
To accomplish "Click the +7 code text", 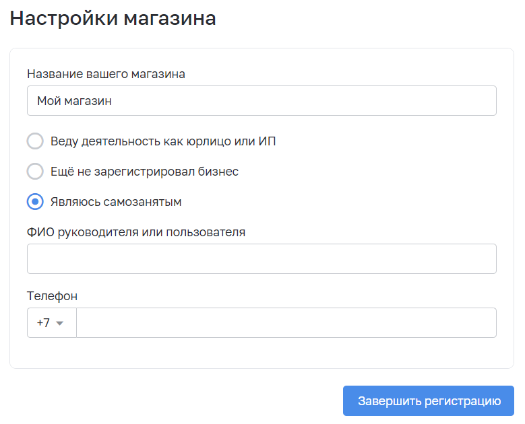I will 43,323.
